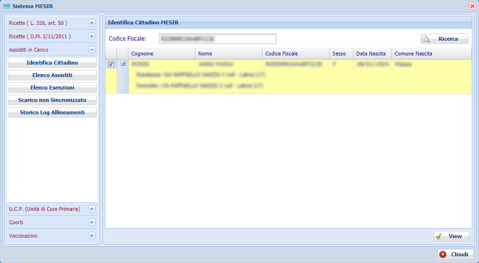
Task: Click the Coorti label
Action: point(16,222)
